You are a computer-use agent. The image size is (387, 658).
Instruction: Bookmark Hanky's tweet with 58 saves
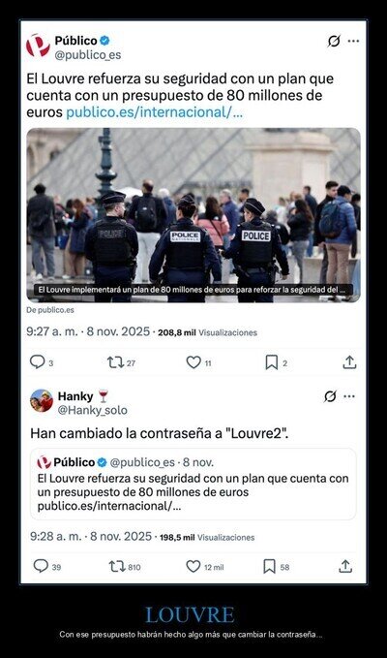click(269, 567)
